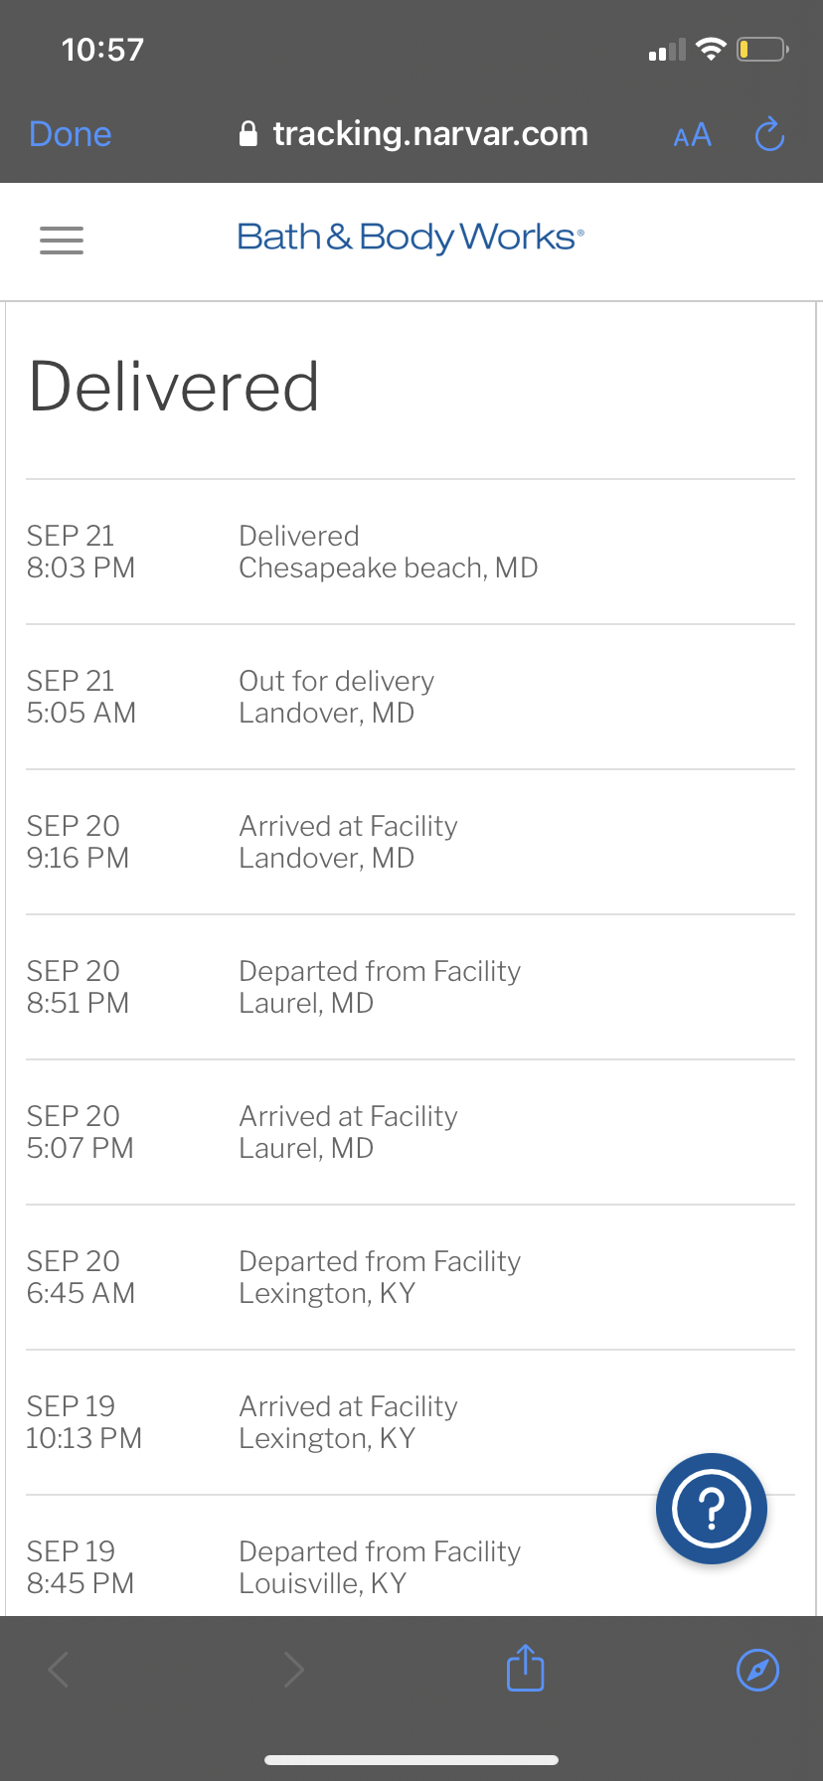The image size is (823, 1781).
Task: Tap the tracking.narvar.com address bar
Action: click(429, 134)
